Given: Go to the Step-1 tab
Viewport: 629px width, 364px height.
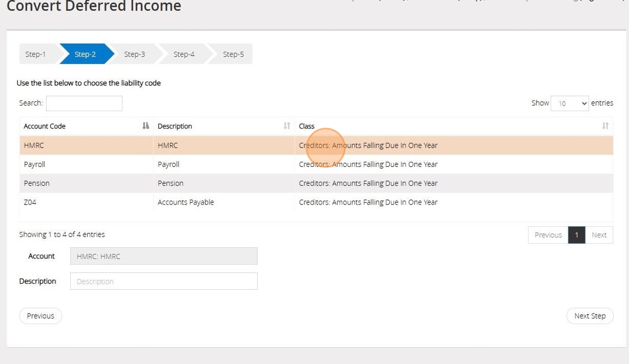Looking at the screenshot, I should point(35,54).
